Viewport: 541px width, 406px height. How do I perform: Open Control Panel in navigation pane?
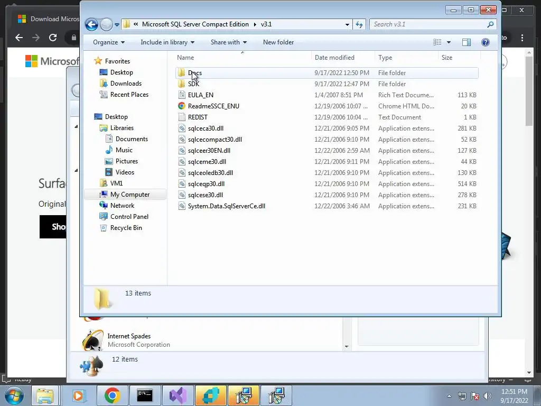129,216
